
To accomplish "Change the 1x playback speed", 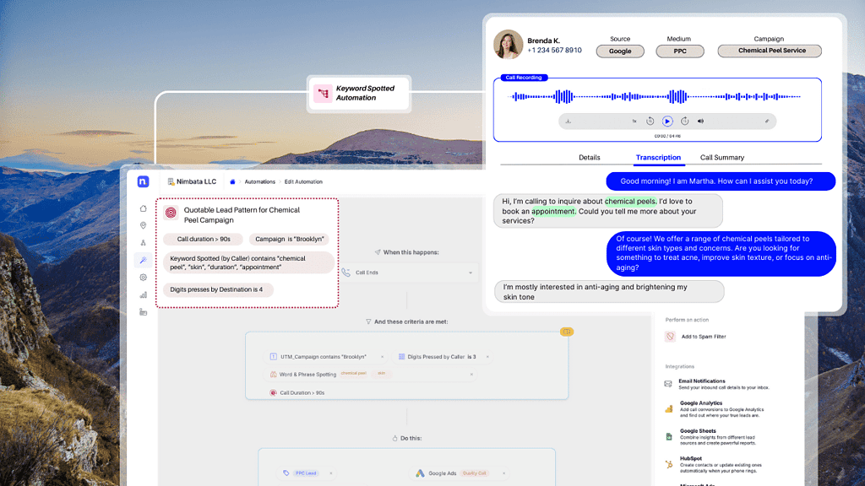I will point(634,121).
